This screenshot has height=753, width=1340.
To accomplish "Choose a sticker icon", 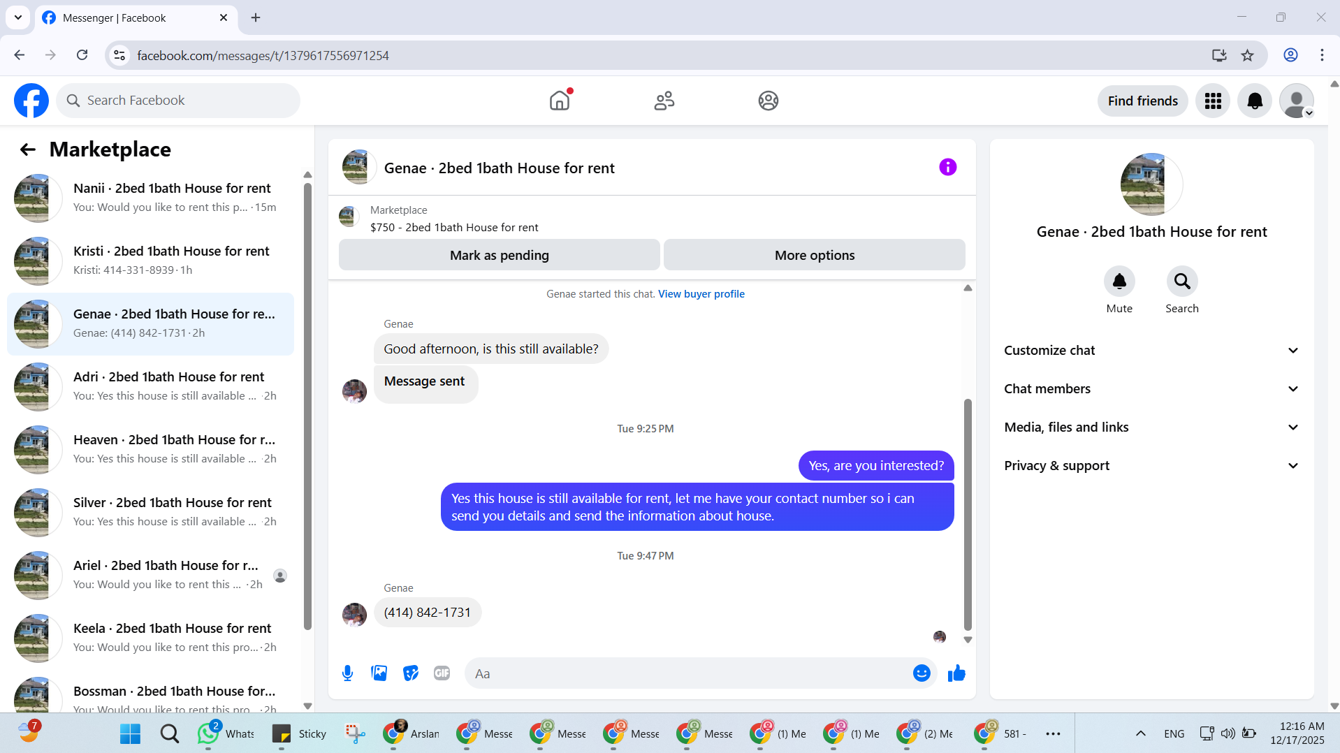I will 411,673.
